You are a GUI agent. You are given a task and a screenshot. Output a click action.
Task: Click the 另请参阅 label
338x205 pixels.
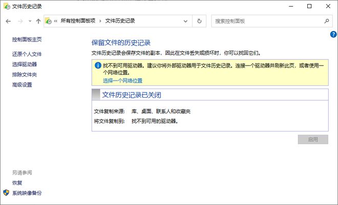22,172
